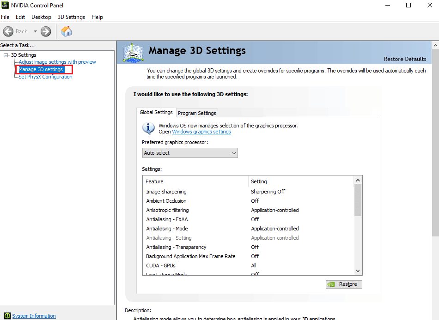This screenshot has height=320, width=439.
Task: Click the info icon beside Windows OS notice
Action: pos(148,128)
